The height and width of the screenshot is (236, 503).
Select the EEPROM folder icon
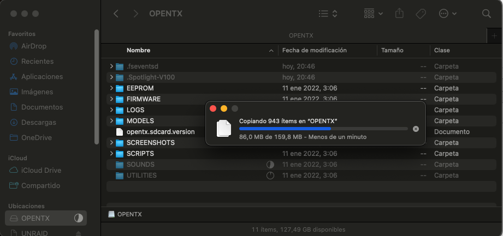[120, 88]
